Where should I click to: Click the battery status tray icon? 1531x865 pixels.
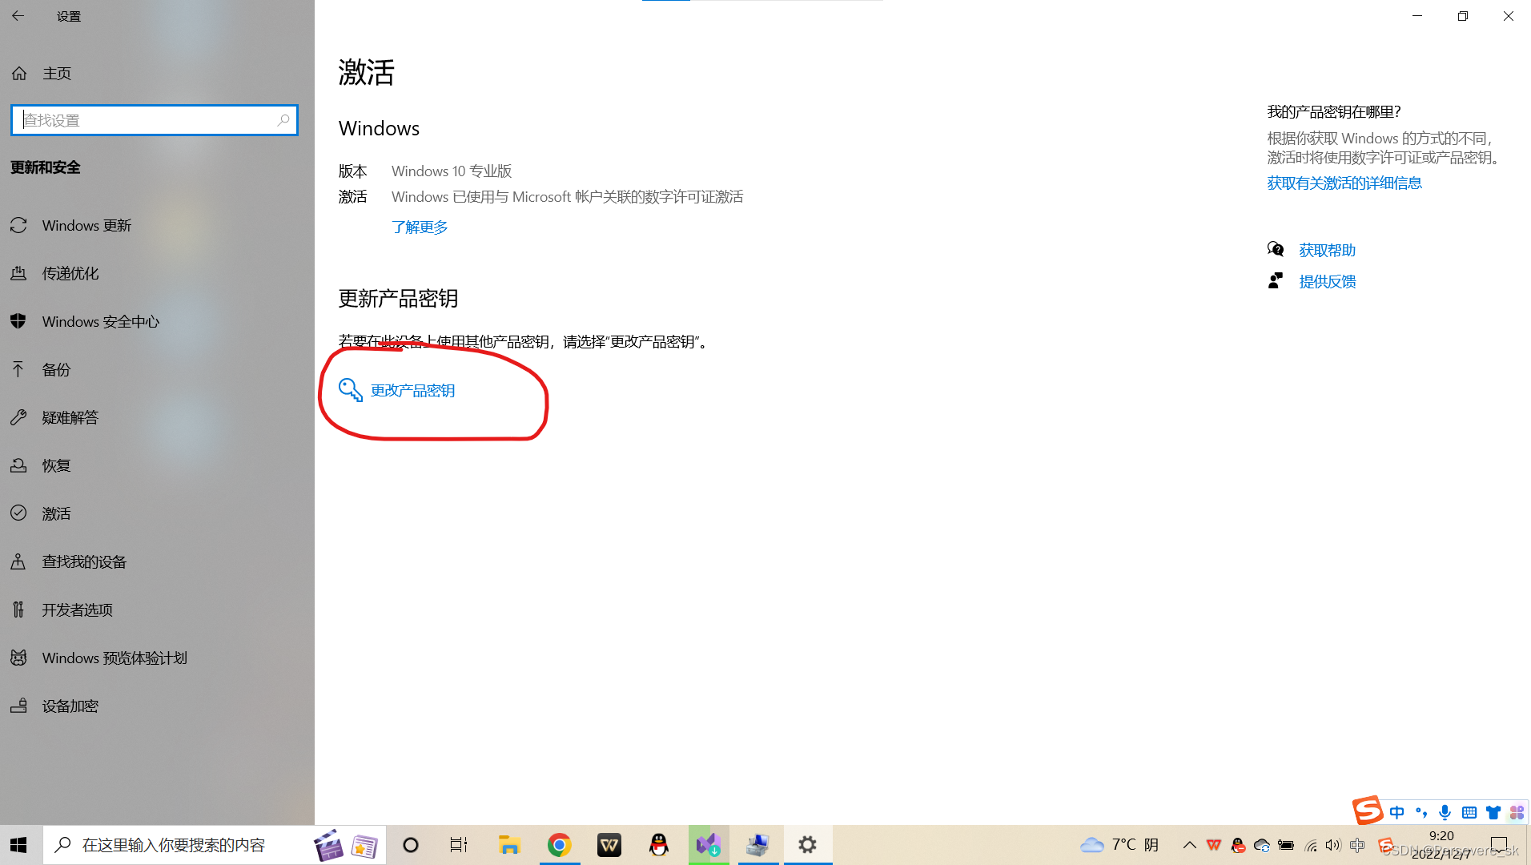coord(1286,845)
